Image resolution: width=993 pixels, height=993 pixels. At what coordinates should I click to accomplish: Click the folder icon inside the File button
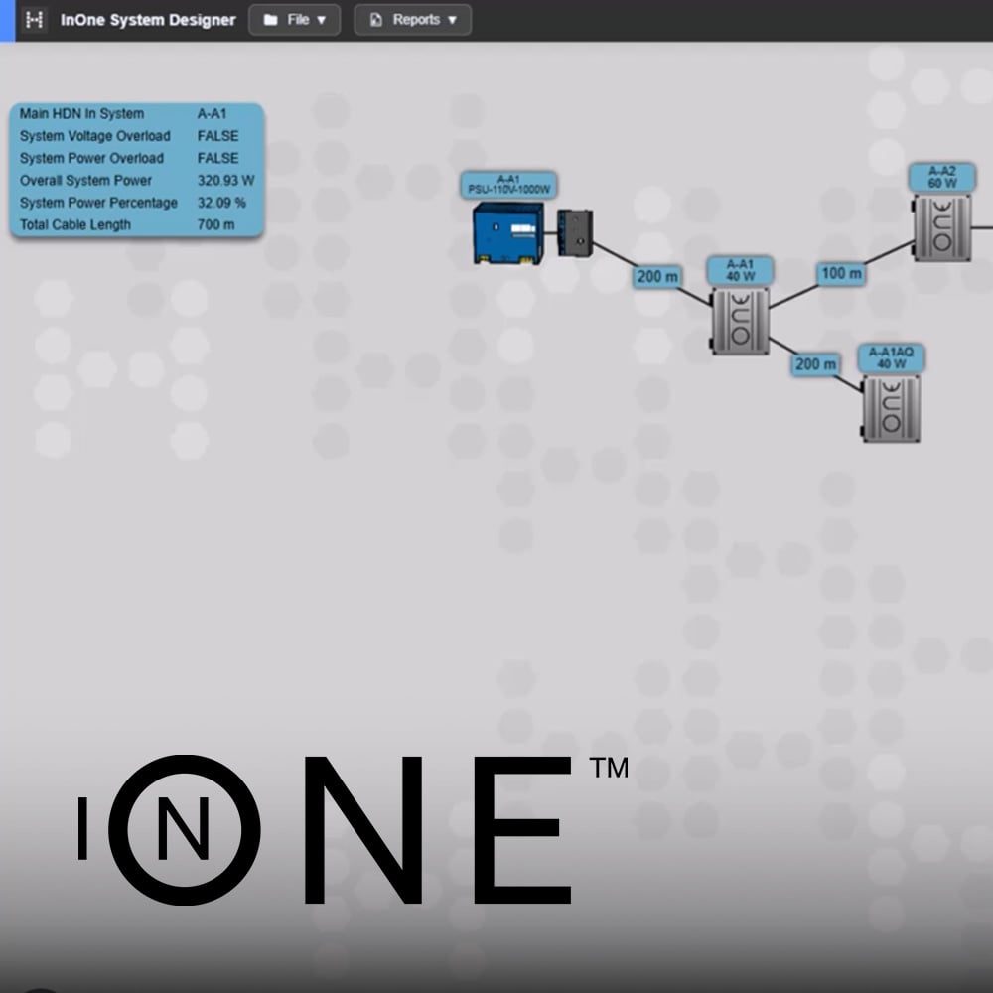tap(269, 19)
